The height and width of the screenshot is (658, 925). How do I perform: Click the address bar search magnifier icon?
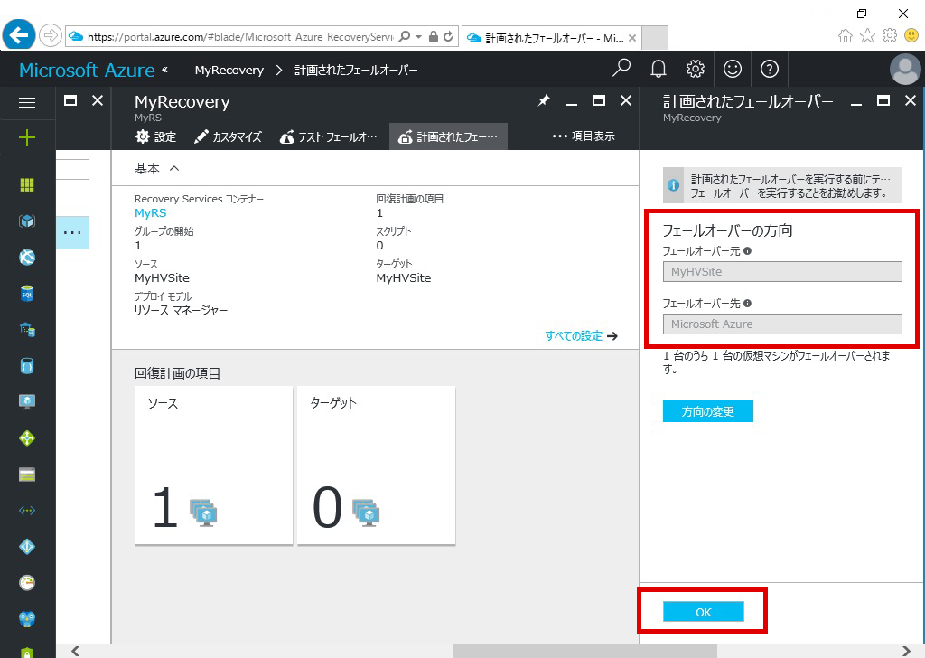point(405,36)
